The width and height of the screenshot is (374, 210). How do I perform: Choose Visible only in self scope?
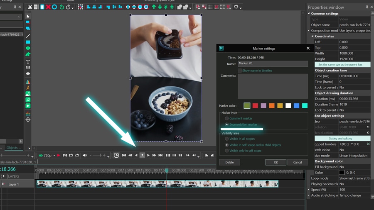pyautogui.click(x=227, y=151)
